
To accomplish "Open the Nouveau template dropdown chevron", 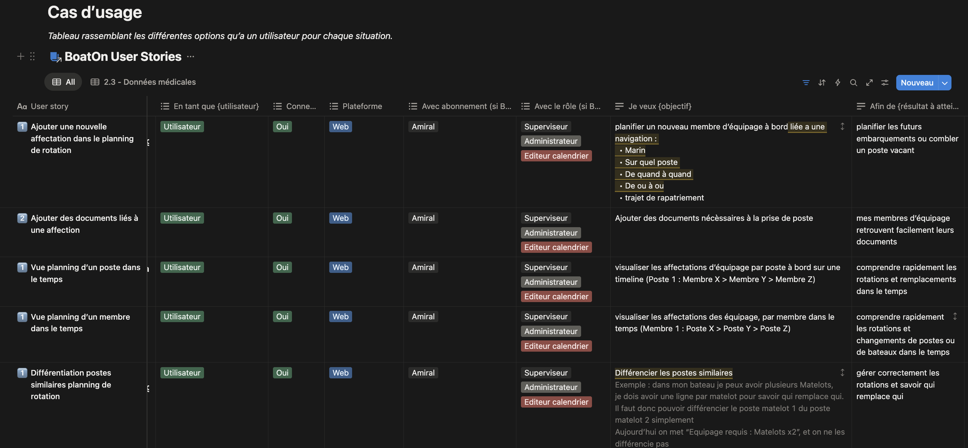I will click(x=944, y=82).
